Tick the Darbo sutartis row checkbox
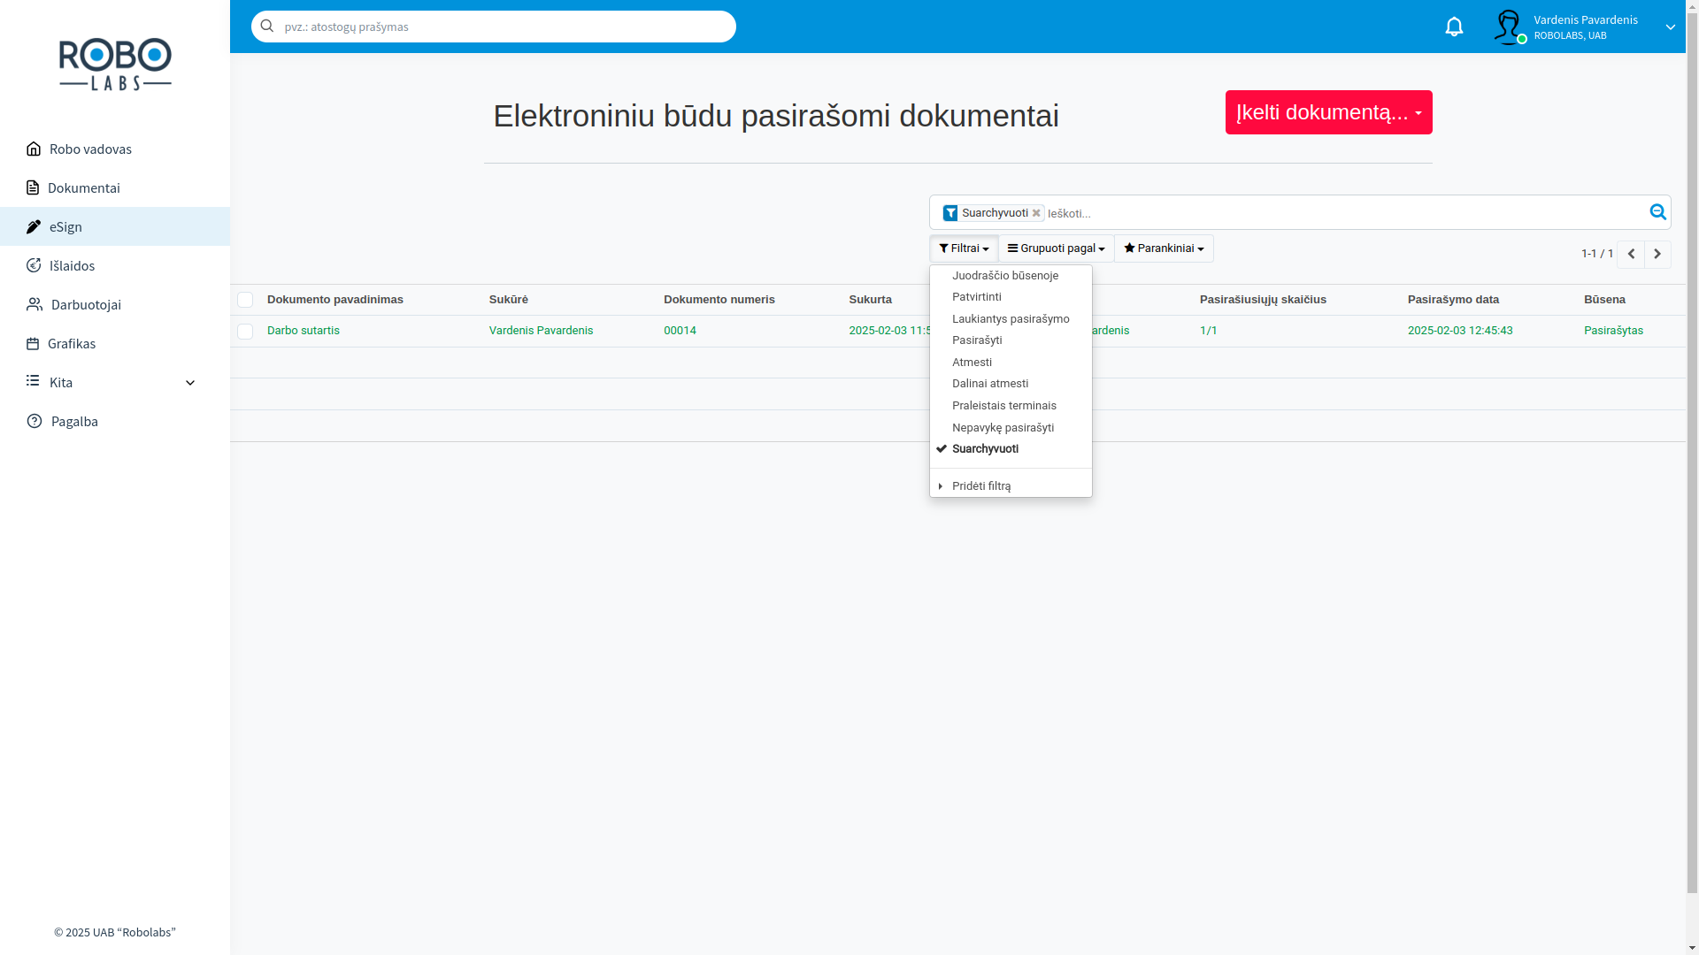 coord(245,332)
